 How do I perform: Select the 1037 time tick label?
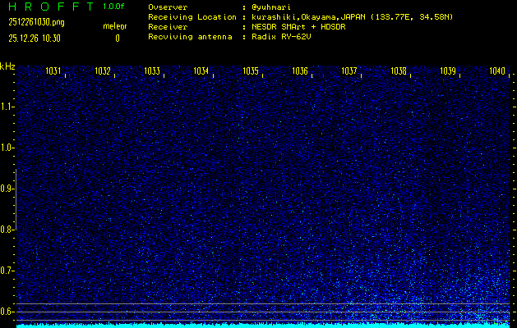coord(349,71)
